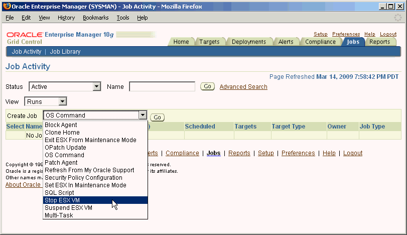407x235 pixels.
Task: Switch to the Home tab
Action: (x=181, y=42)
